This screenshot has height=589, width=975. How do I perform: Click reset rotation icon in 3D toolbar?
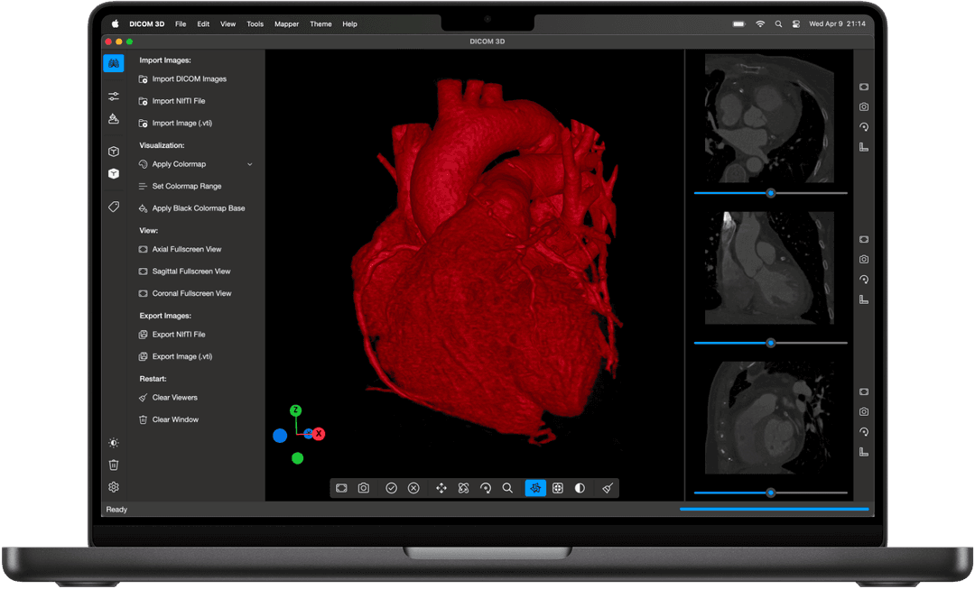486,488
